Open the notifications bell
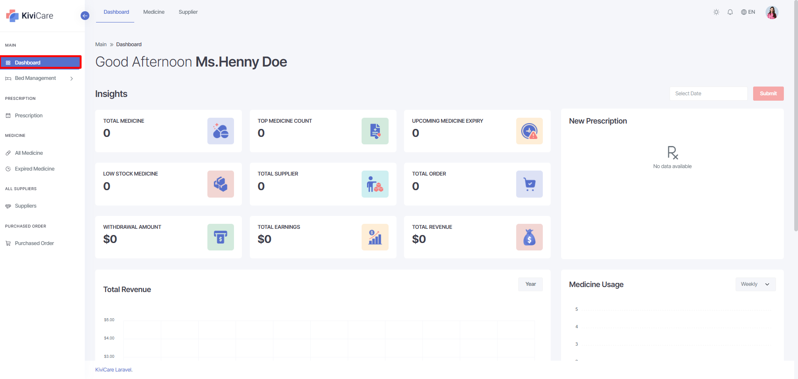Image resolution: width=798 pixels, height=379 pixels. [730, 12]
